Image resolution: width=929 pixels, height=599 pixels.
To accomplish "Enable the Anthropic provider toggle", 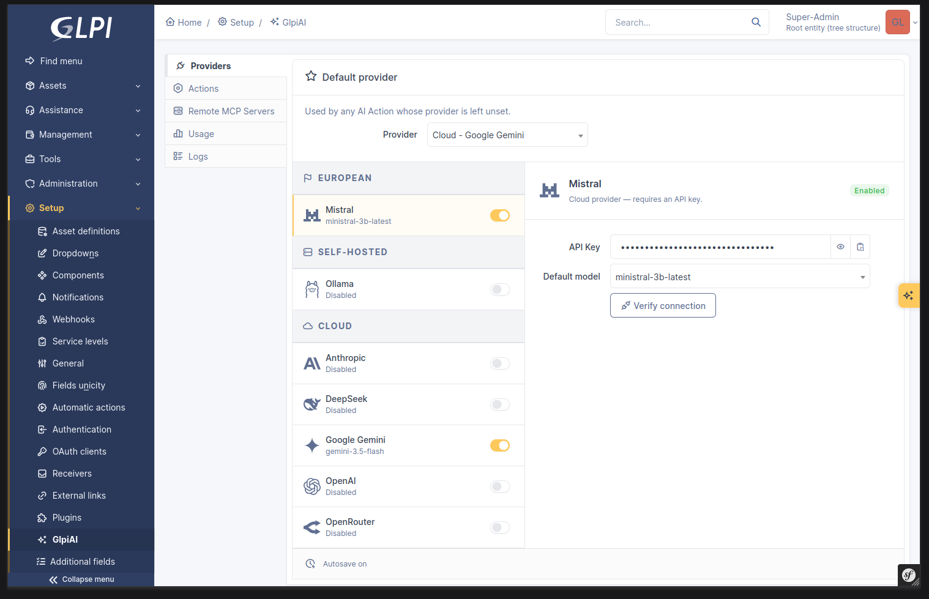I will point(500,363).
